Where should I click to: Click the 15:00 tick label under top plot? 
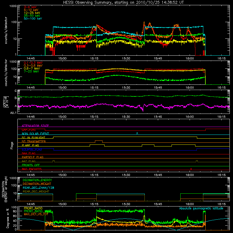coord(62,59)
